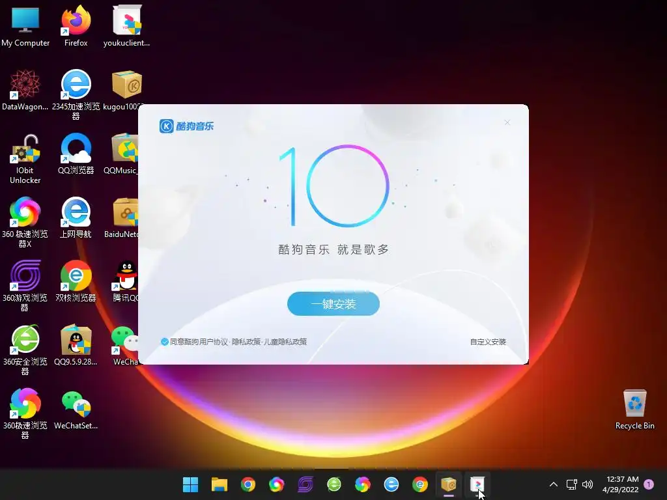Open the notification badge showing 1

click(649, 484)
